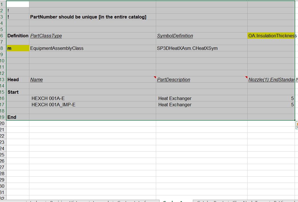
Task: Click the 'EquipmentAssemblyClass' cell
Action: coord(93,48)
